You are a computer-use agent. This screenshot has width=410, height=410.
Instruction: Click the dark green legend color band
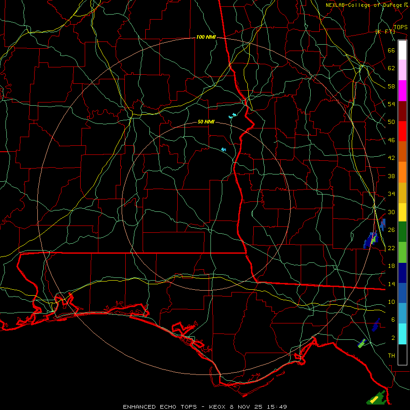click(x=402, y=232)
